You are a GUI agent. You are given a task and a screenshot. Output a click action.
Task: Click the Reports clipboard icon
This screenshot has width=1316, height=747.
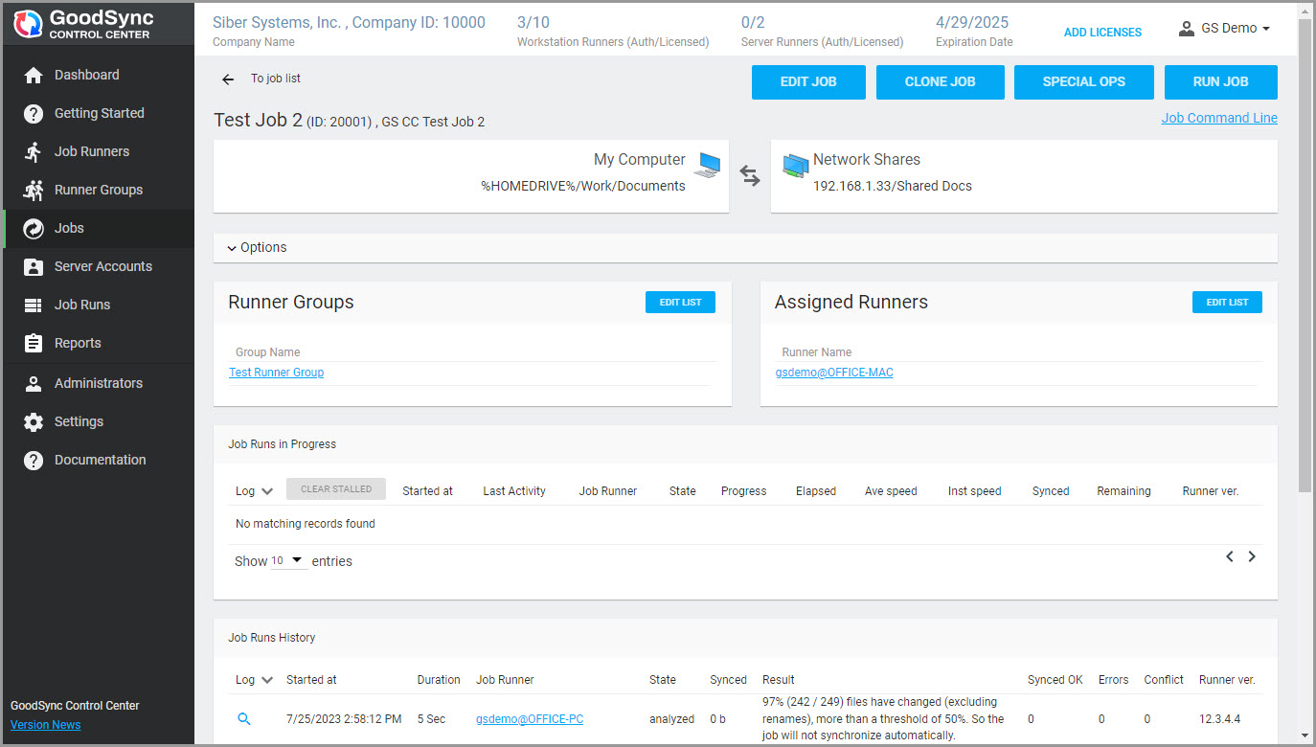34,343
